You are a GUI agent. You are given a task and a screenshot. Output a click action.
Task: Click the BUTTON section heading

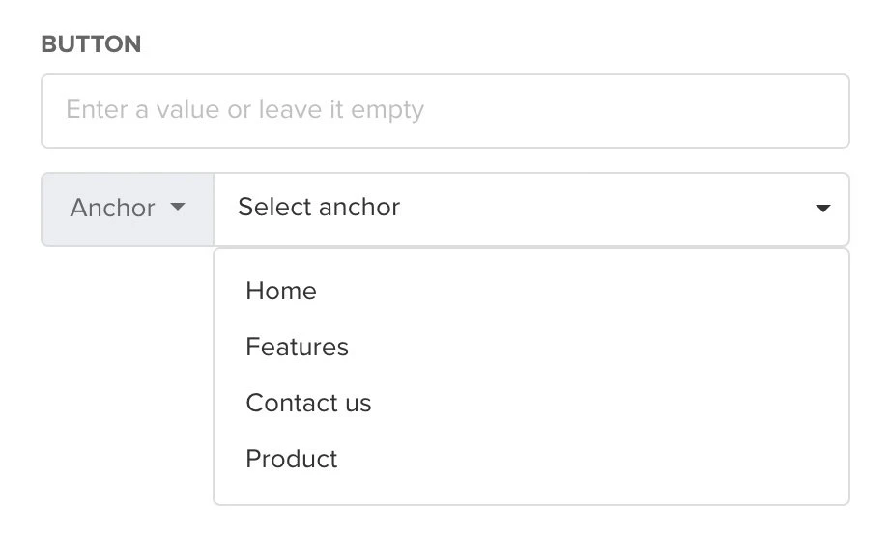91,44
